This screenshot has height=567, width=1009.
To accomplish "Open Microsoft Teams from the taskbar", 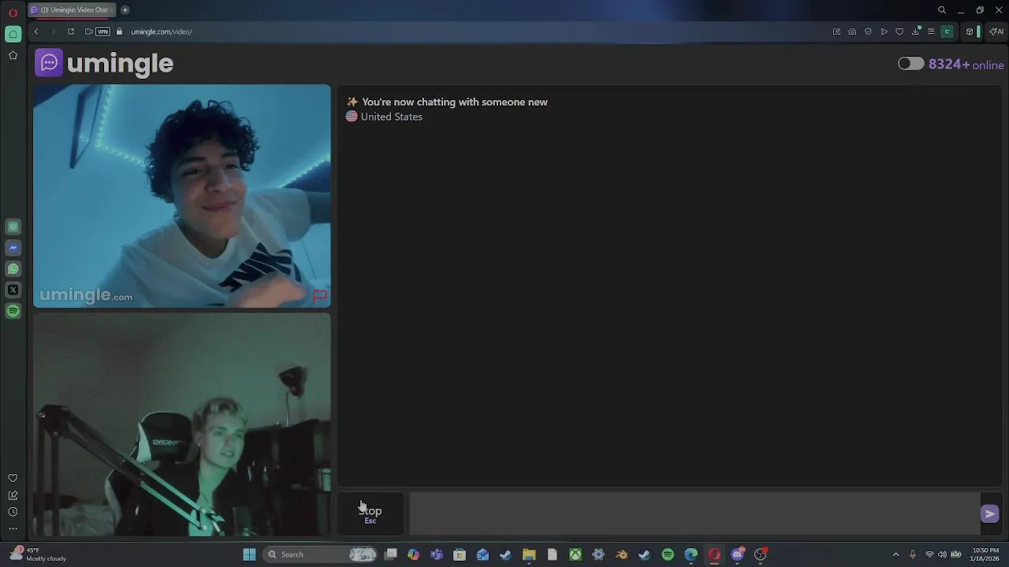I will click(x=437, y=554).
